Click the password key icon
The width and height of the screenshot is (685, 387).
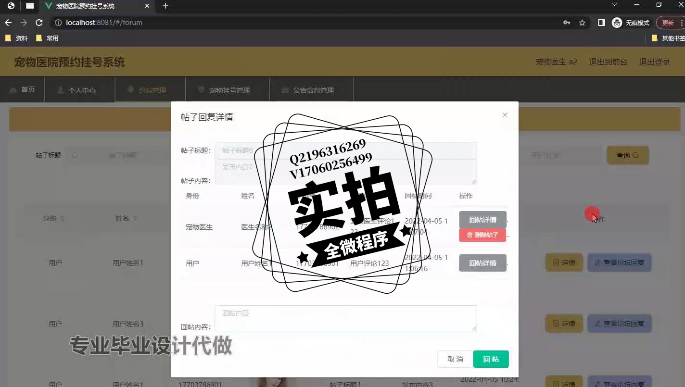(x=567, y=23)
